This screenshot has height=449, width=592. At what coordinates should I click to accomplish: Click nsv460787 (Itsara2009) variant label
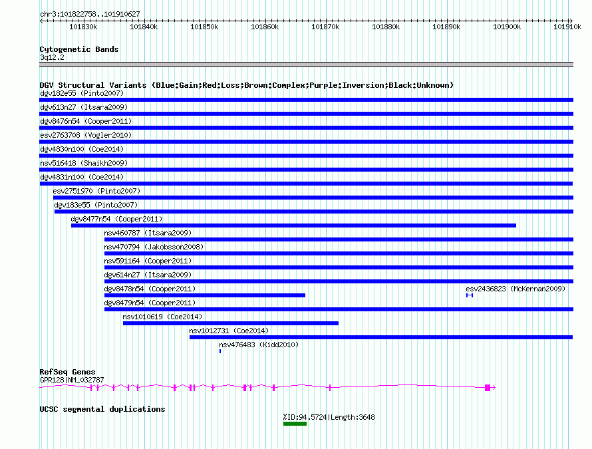click(x=148, y=233)
